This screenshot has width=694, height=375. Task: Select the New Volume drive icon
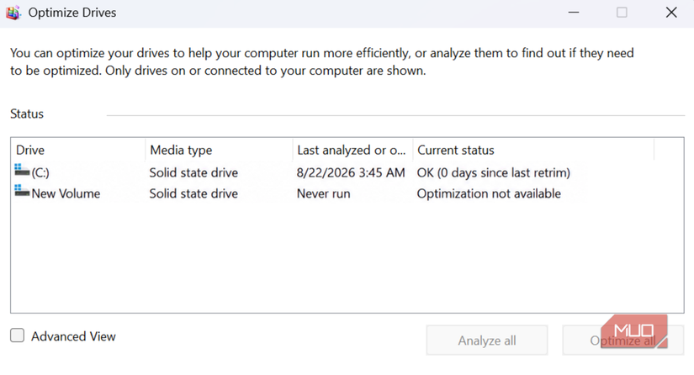(x=22, y=191)
